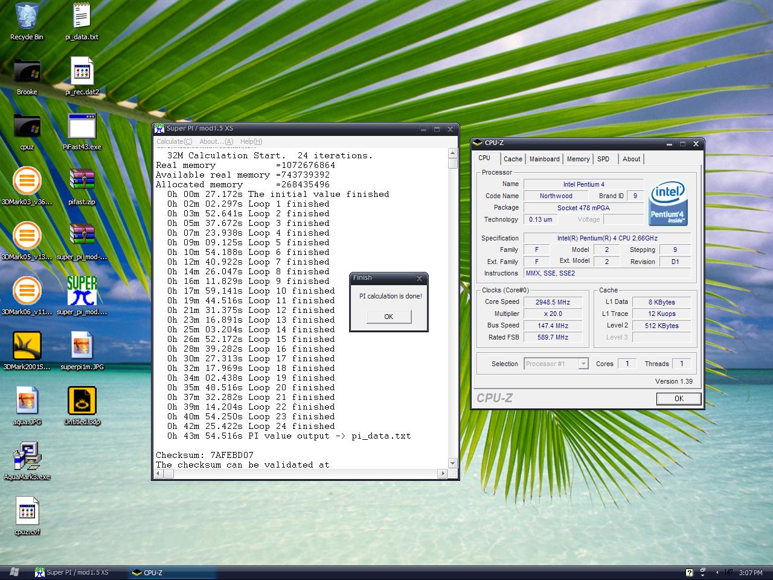The image size is (773, 580).
Task: Close the Finish dialog
Action: pos(420,279)
